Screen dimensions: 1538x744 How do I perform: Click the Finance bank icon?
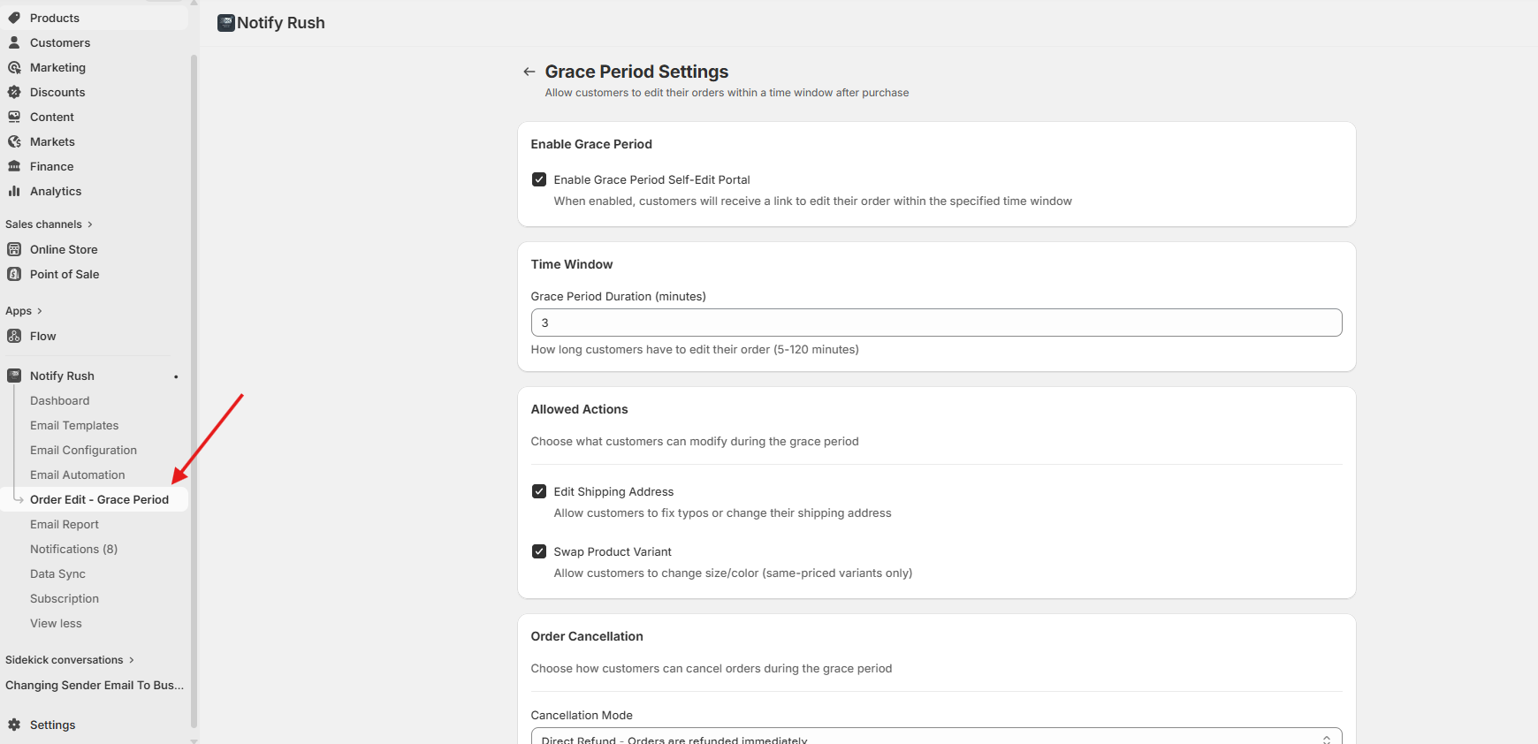pos(14,166)
